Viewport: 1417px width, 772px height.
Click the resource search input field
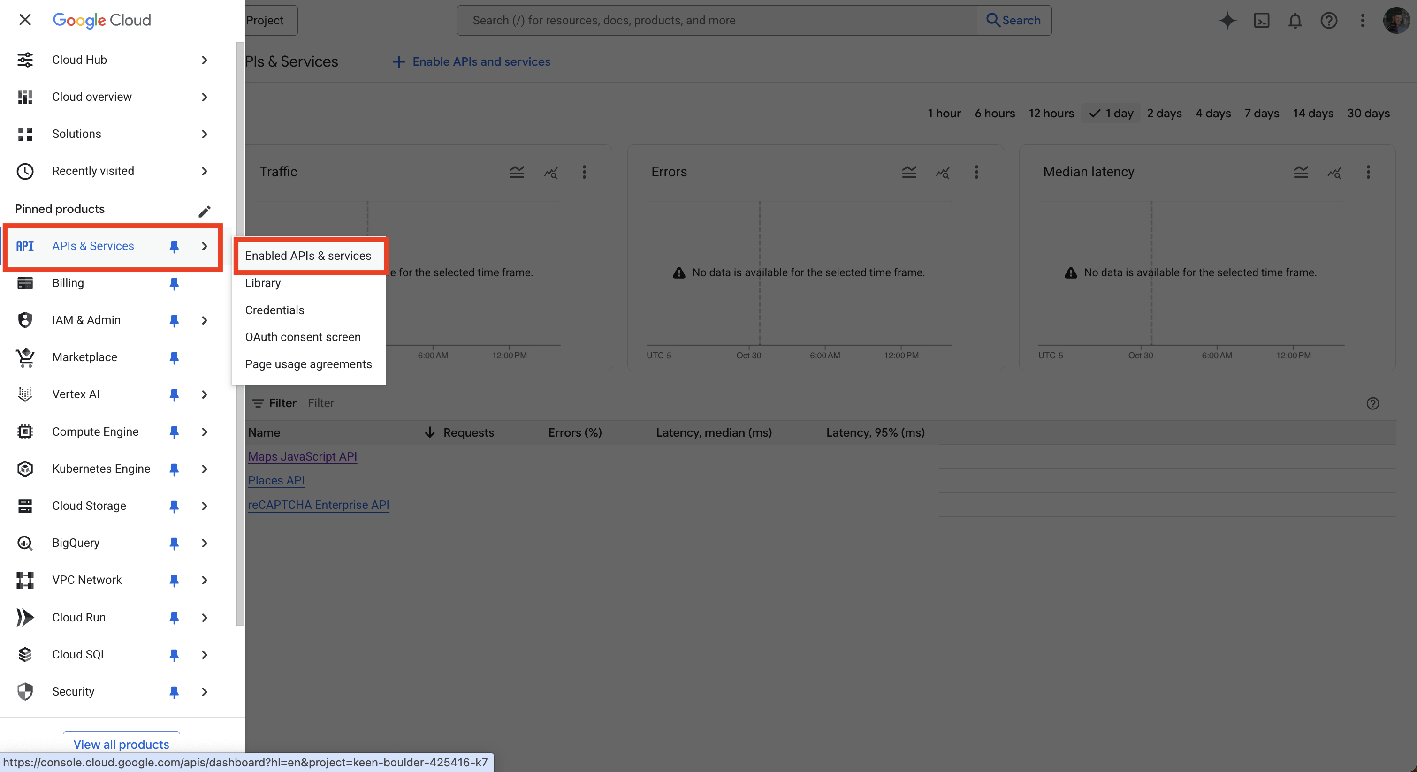click(715, 20)
